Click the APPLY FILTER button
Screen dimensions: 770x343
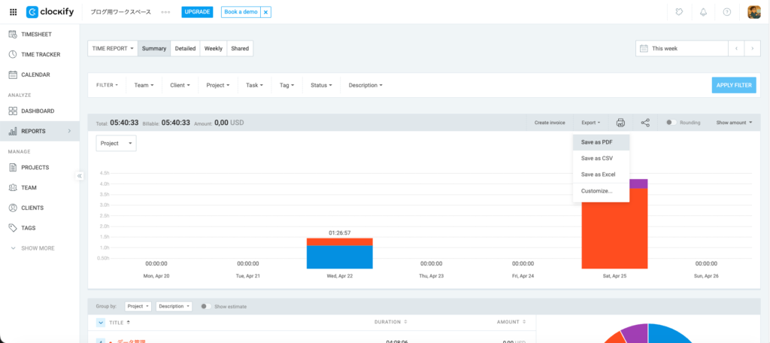(733, 85)
